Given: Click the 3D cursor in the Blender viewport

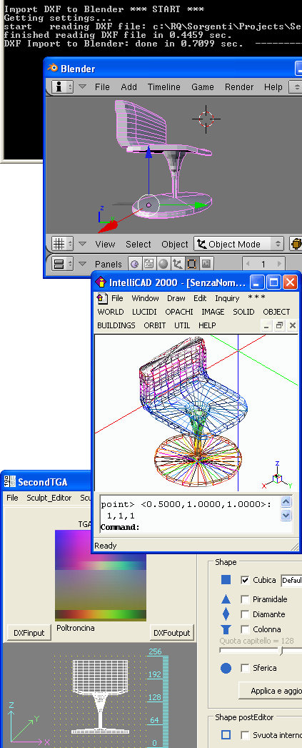Looking at the screenshot, I should tap(207, 118).
